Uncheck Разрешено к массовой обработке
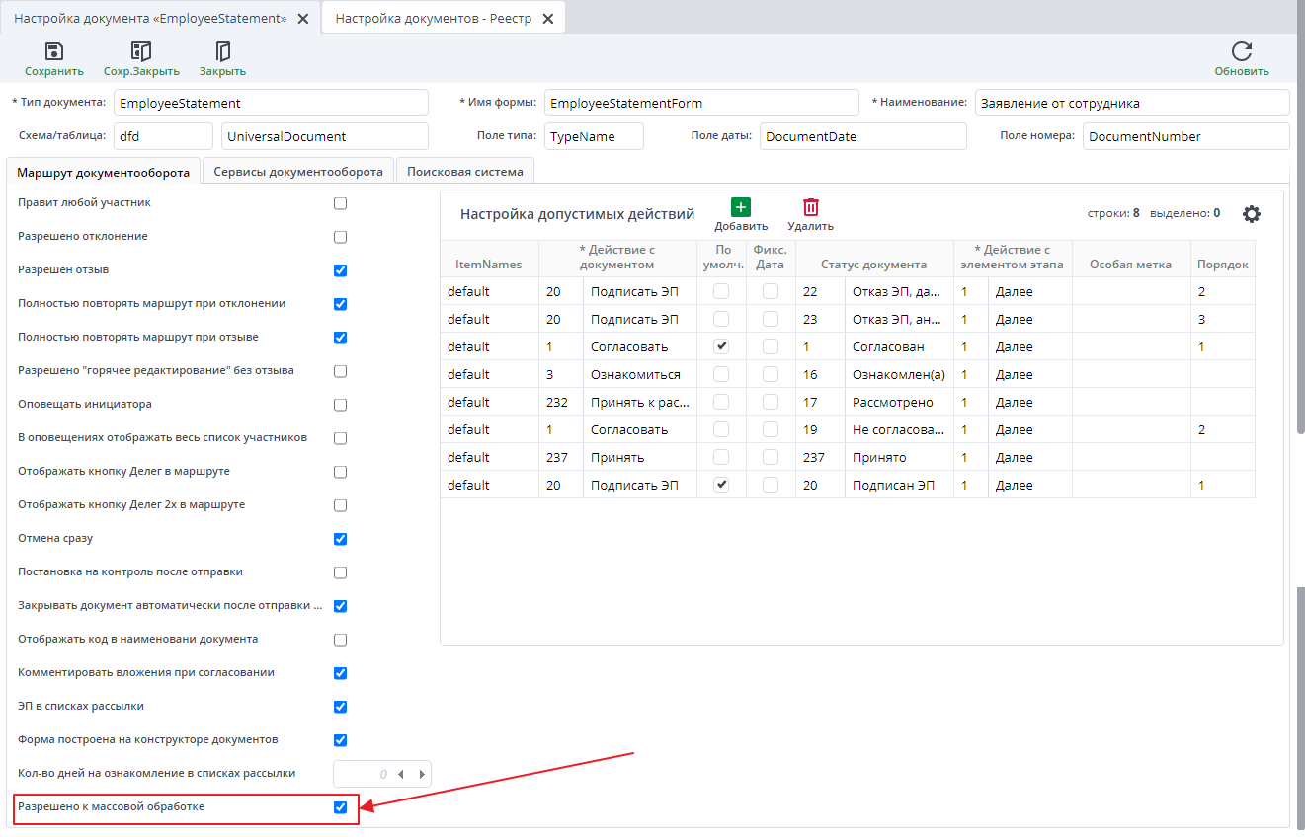 pyautogui.click(x=341, y=807)
